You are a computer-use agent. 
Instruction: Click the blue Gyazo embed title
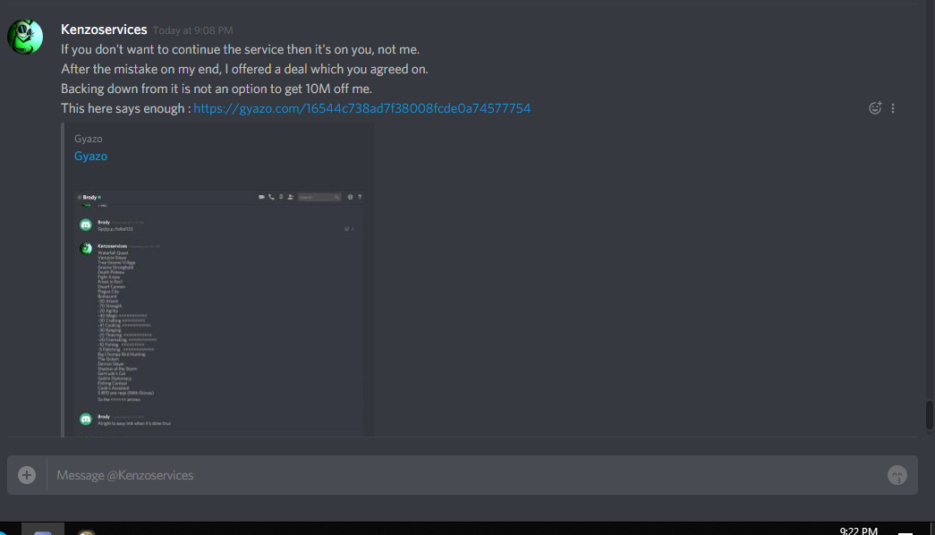pos(90,156)
